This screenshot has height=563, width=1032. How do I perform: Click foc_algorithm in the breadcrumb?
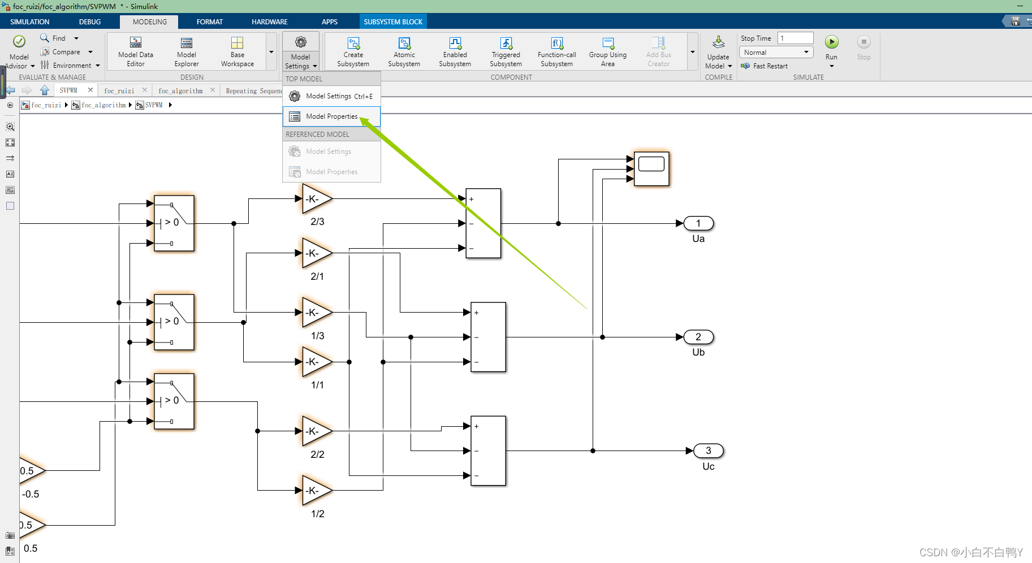coord(103,105)
